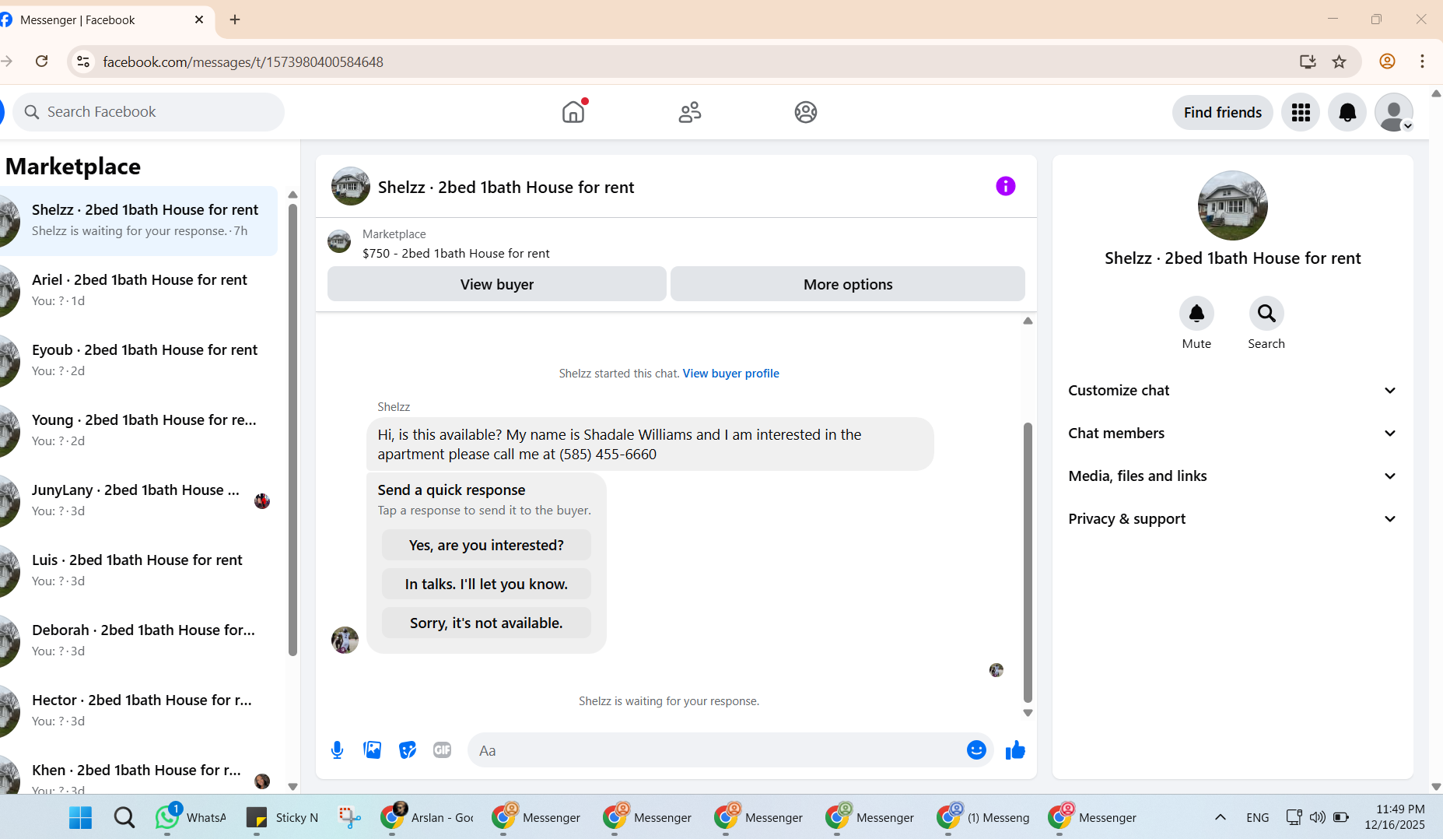Viewport: 1443px width, 839px height.
Task: Open the ENG language indicator
Action: tap(1257, 817)
